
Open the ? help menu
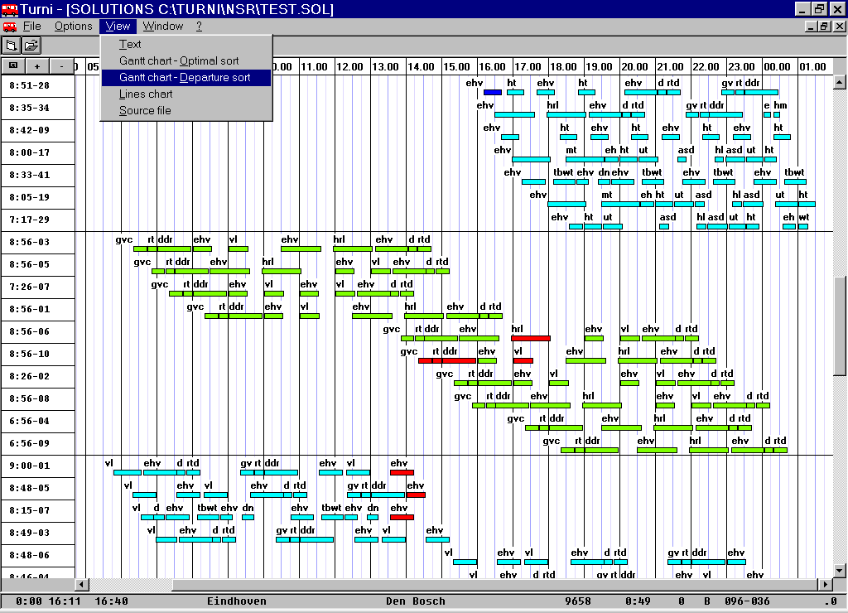pos(199,27)
